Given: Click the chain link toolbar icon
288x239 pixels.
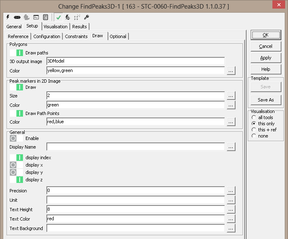Looking at the screenshot, I should click(x=17, y=18).
